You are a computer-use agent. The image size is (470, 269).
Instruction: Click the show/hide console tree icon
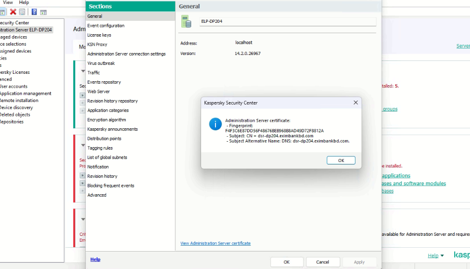pos(2,12)
